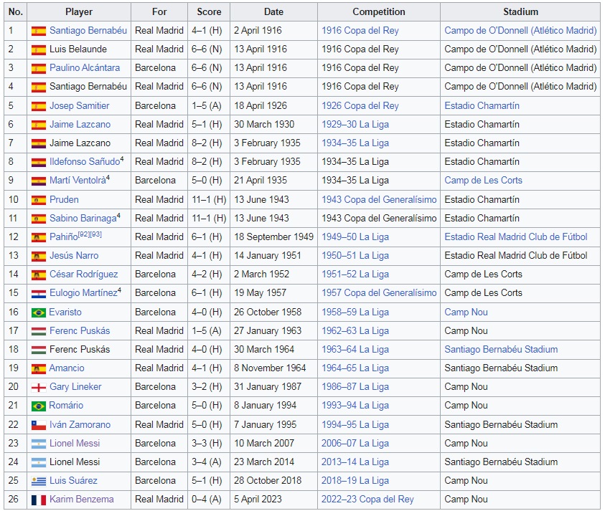Open the Santiago Bernabéu Stadium link in row 18
The image size is (605, 511).
pyautogui.click(x=501, y=349)
